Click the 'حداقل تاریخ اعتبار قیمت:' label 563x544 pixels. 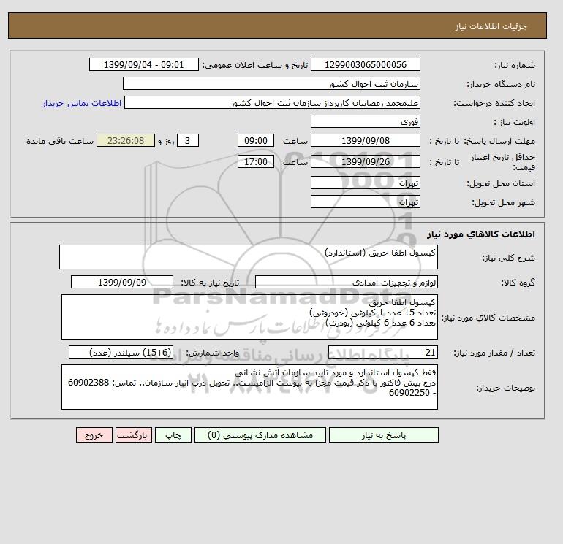tap(502, 162)
